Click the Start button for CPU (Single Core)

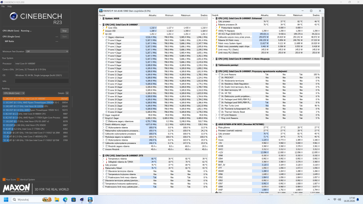pyautogui.click(x=64, y=37)
